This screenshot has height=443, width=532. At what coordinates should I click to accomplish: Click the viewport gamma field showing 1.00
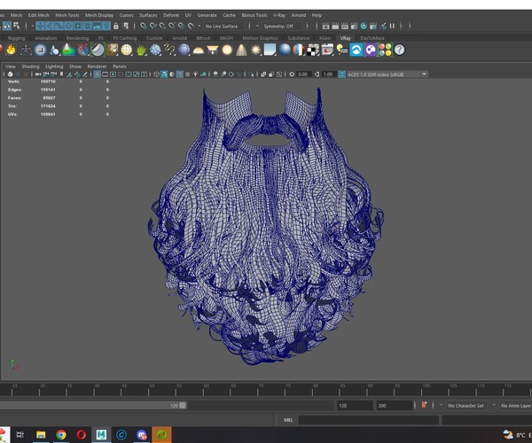click(x=328, y=74)
